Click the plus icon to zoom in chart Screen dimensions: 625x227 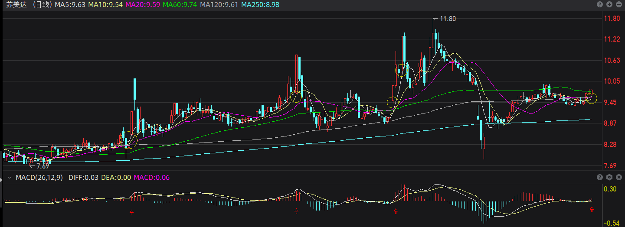(x=609, y=4)
